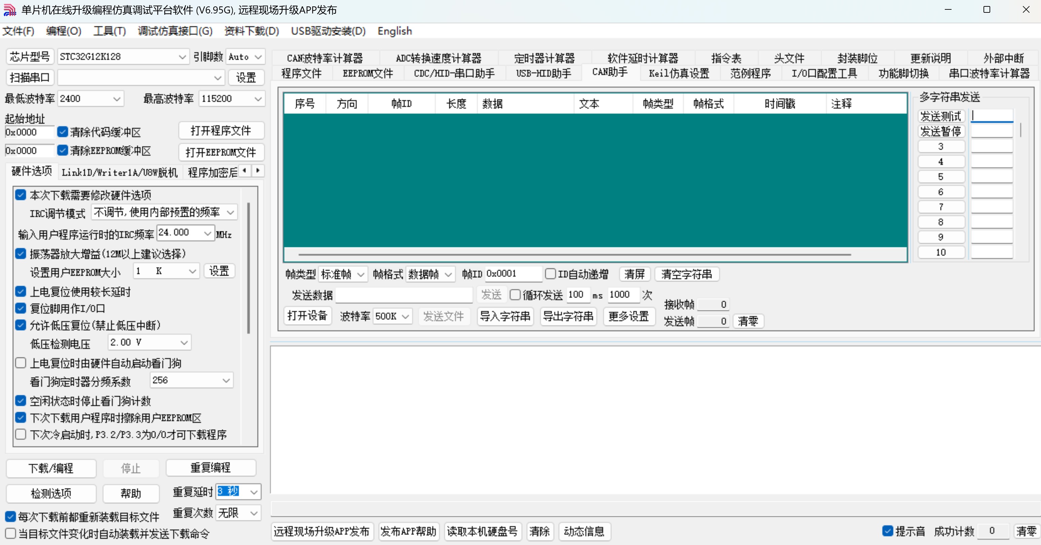This screenshot has width=1041, height=545.
Task: Click the application logo icon in title bar
Action: pyautogui.click(x=10, y=10)
